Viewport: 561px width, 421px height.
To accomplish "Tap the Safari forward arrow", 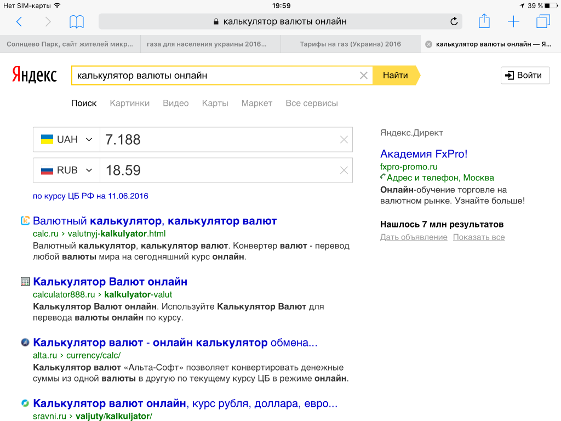I will pos(48,21).
